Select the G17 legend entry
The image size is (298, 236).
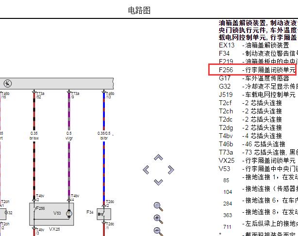pos(254,78)
